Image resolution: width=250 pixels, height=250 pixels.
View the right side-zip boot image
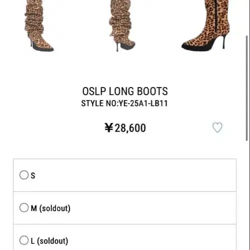[x=206, y=25]
